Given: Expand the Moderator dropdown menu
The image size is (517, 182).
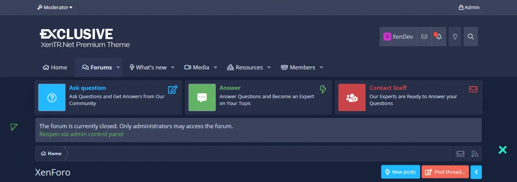Looking at the screenshot, I should [x=55, y=7].
